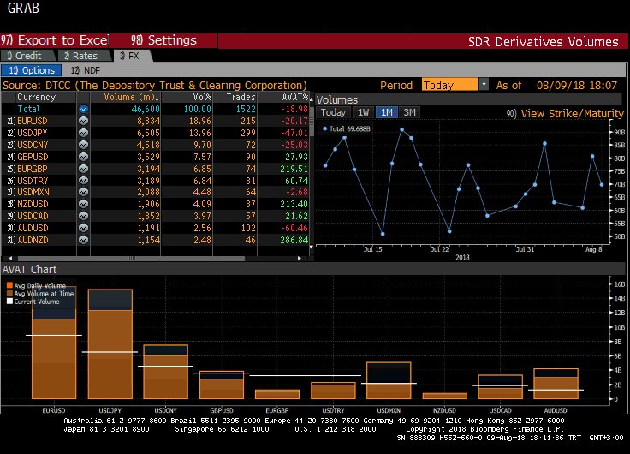Viewport: 630px width, 454px height.
Task: Click the EURUSD bar in the AVAT chart
Action: tap(54, 343)
